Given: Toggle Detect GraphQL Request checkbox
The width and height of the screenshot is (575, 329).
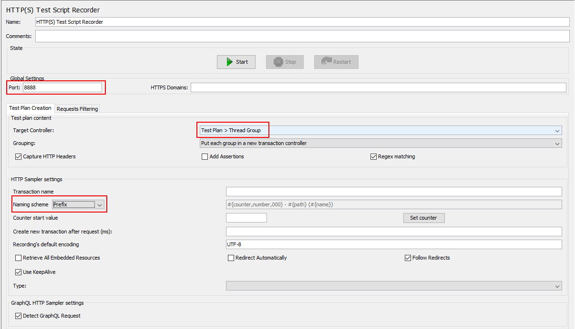Looking at the screenshot, I should pyautogui.click(x=19, y=316).
